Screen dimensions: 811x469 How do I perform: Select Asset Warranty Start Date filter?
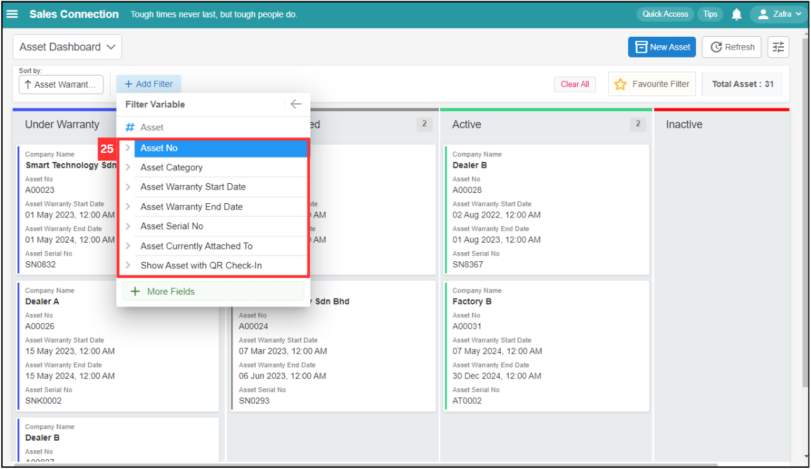coord(220,186)
